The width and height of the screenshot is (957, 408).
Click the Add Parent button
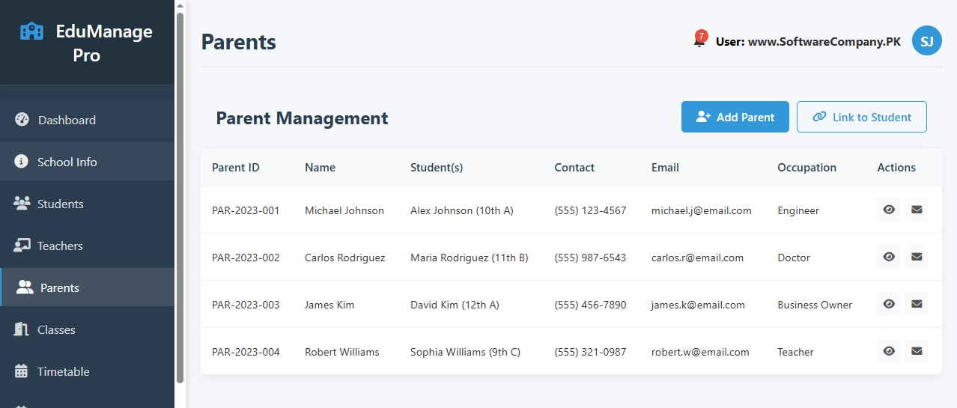[735, 117]
